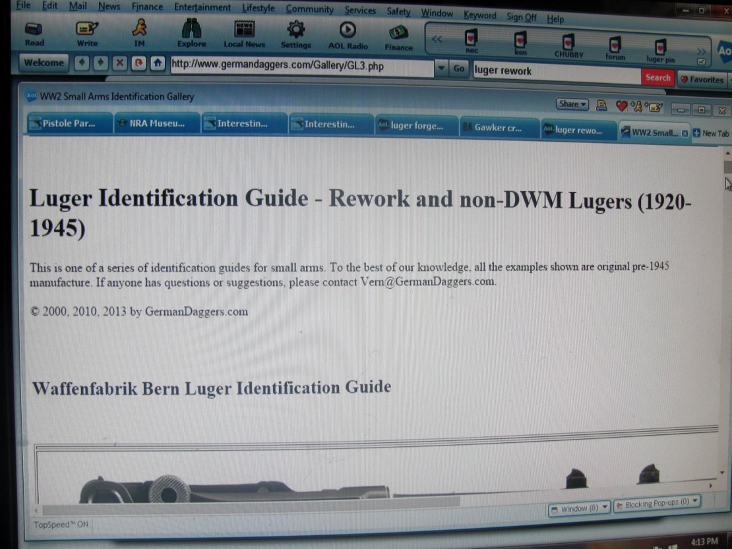The image size is (732, 549).
Task: Open the 'CHUBBY' favorite shortcut
Action: click(x=568, y=46)
